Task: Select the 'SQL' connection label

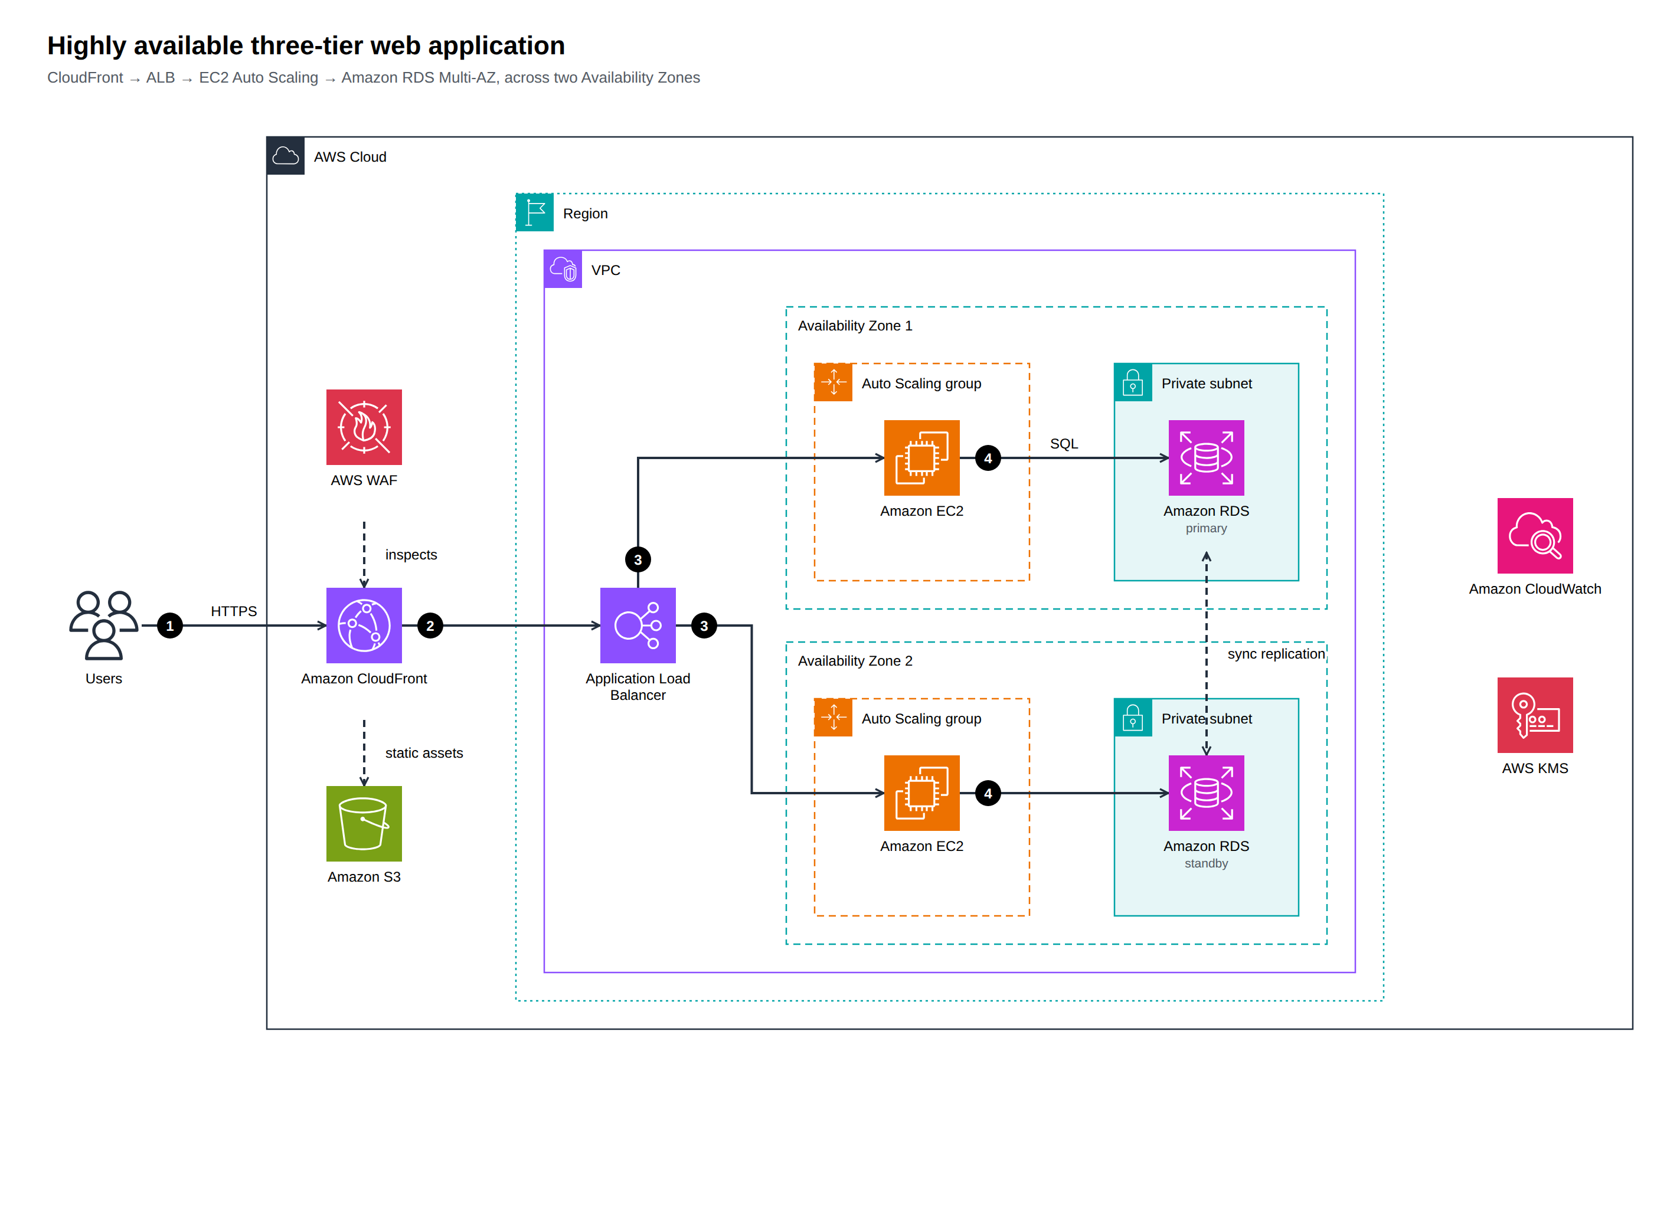Action: [1064, 444]
